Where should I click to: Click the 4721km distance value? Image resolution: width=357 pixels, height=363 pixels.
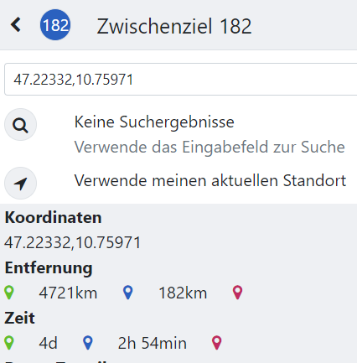click(x=68, y=293)
